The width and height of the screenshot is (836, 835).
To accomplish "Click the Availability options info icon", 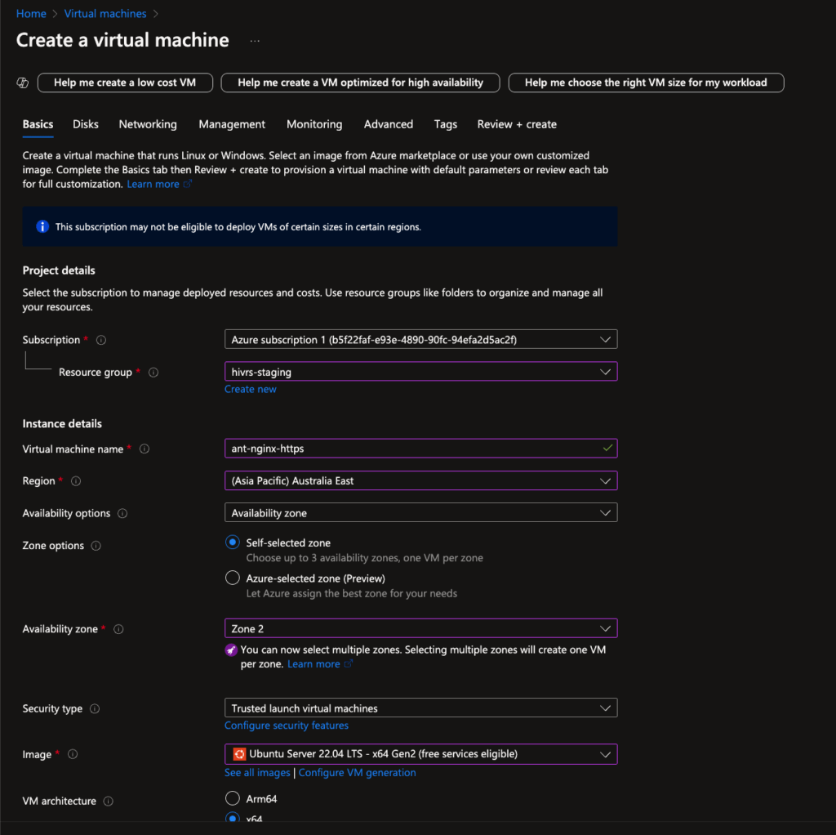I will (122, 513).
